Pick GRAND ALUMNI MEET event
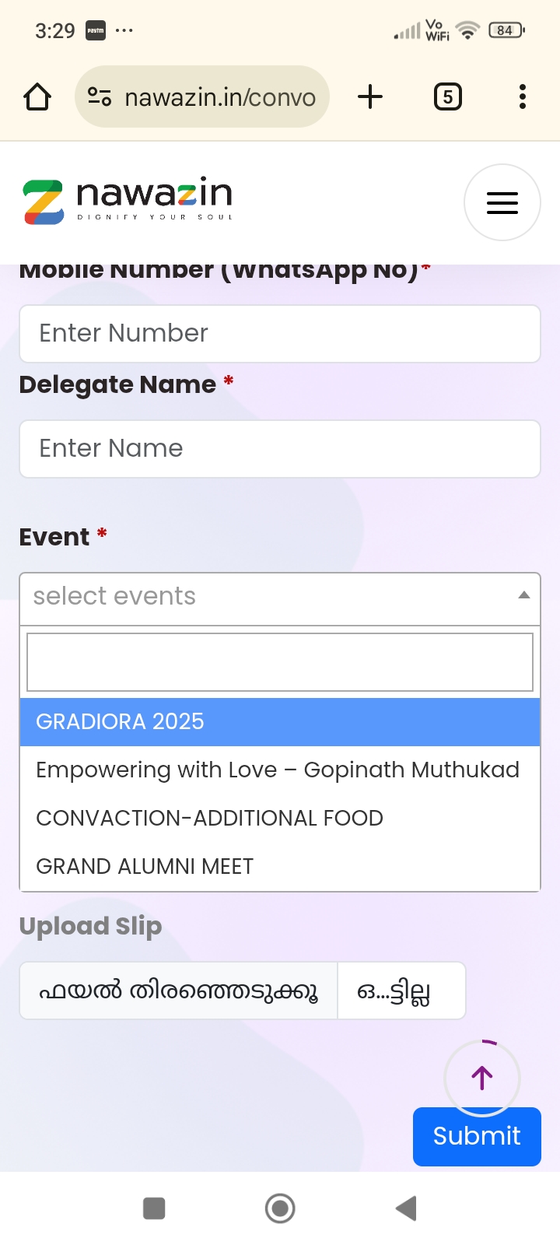Screen dimensions: 560x1245 [145, 867]
